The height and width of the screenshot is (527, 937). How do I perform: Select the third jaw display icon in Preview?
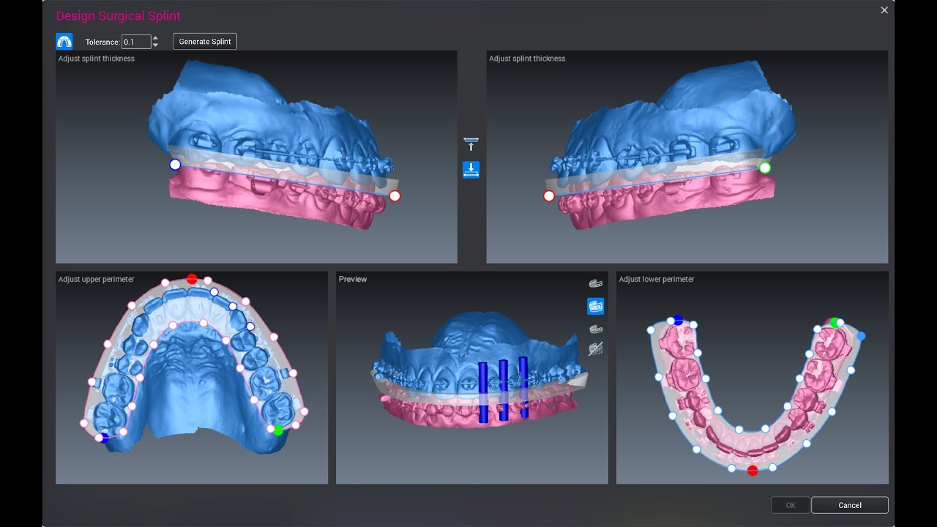[x=596, y=329]
